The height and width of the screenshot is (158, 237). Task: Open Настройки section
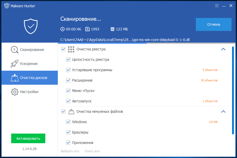30,92
